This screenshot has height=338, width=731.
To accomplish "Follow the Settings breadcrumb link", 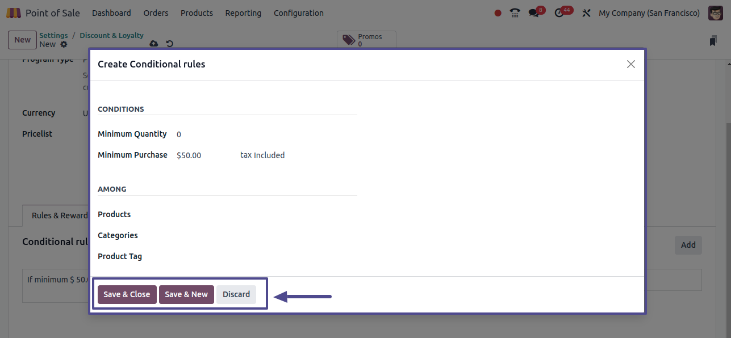I will [53, 35].
